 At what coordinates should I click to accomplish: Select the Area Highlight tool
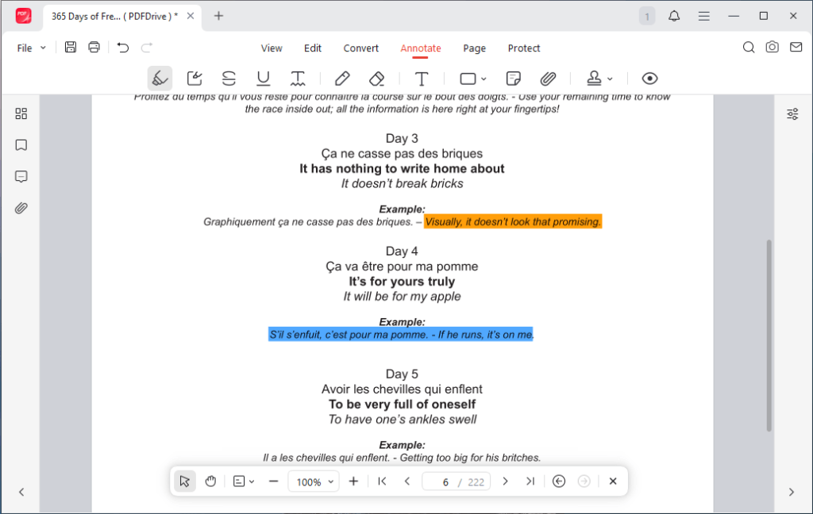point(195,79)
